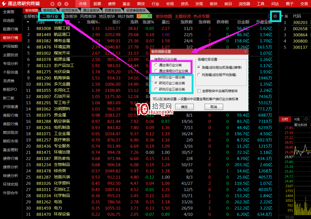Switch chart to K线 tab
Viewport: 311px width, 219px height.
coord(297,119)
